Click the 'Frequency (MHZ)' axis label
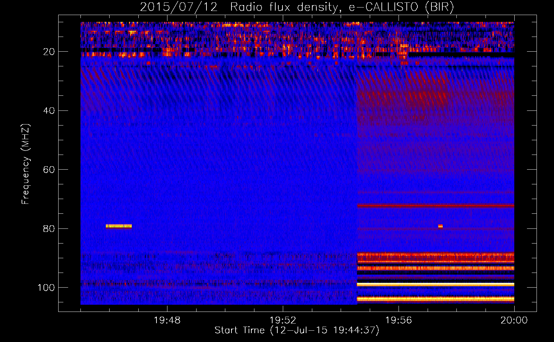 pyautogui.click(x=26, y=164)
